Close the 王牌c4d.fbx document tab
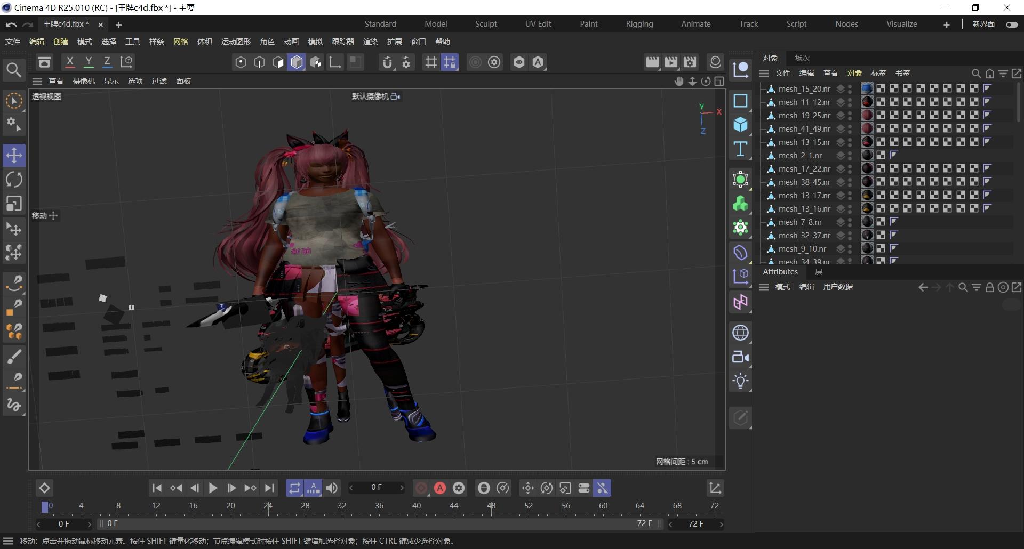Screen dimensions: 1024x549 pyautogui.click(x=100, y=25)
